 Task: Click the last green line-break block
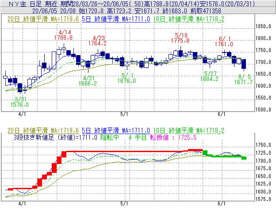(244, 158)
